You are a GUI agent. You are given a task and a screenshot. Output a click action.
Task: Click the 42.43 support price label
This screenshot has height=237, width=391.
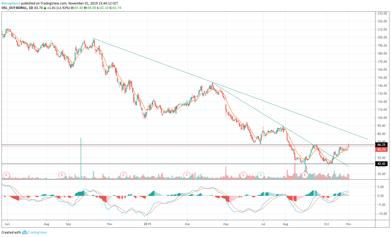click(381, 164)
